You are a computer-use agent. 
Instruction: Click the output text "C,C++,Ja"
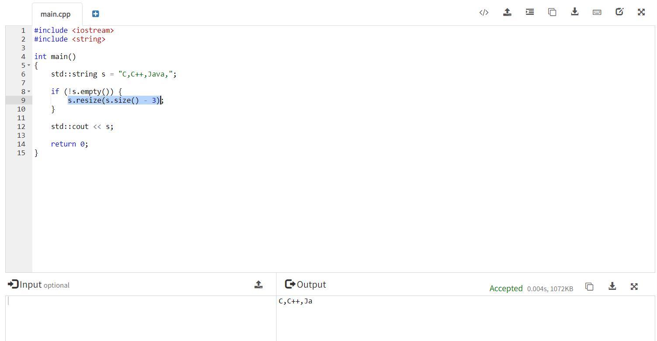click(x=296, y=301)
